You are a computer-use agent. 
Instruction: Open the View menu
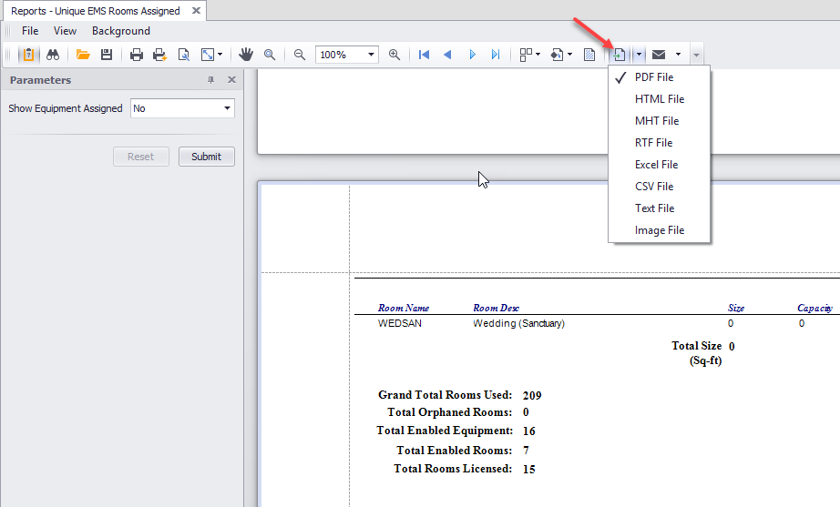click(x=65, y=31)
